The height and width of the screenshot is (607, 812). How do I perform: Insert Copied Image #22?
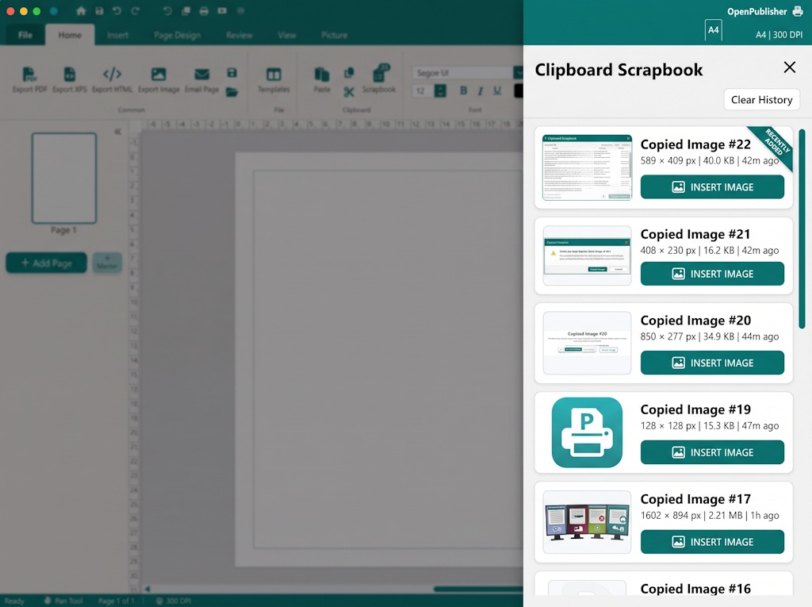tap(712, 187)
